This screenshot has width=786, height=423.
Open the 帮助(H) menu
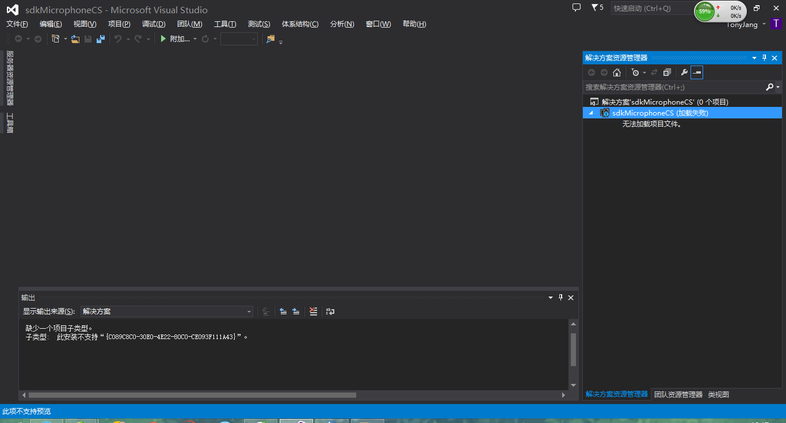point(414,24)
